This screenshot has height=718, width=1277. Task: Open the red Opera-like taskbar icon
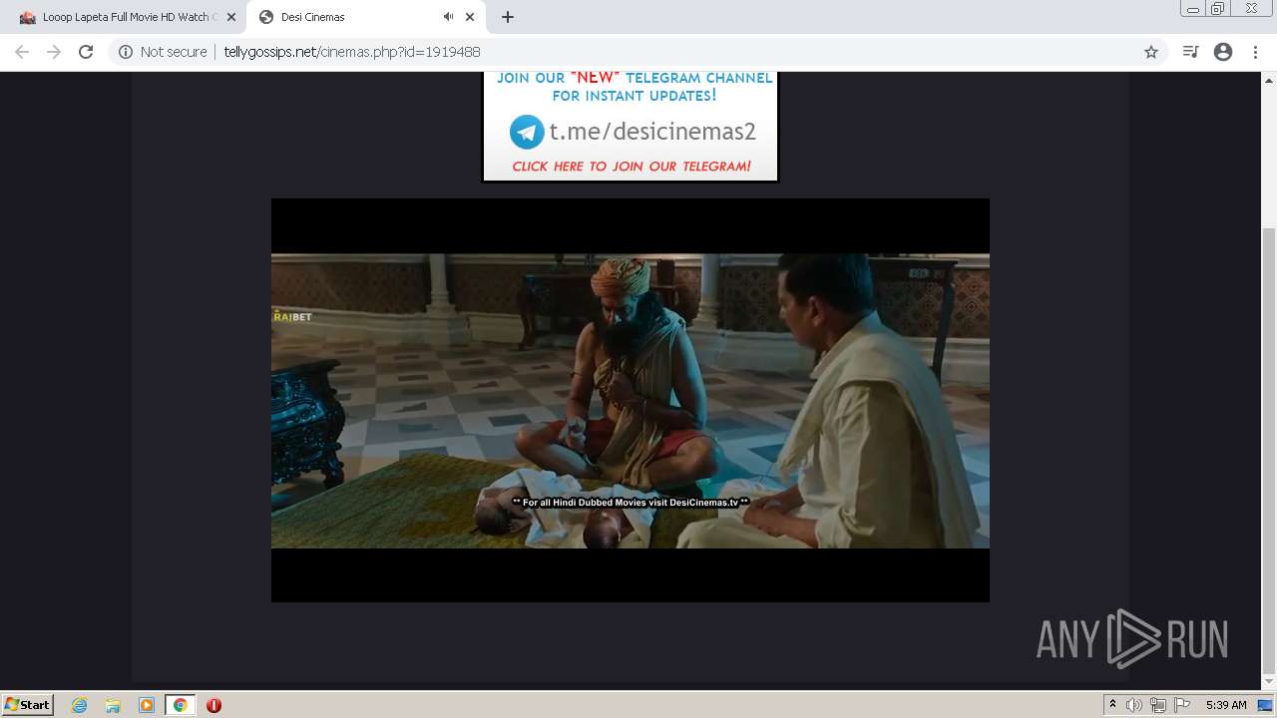click(213, 705)
